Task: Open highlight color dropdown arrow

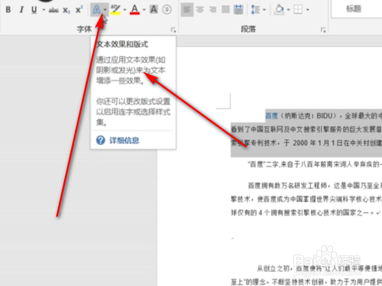Action: (125, 10)
